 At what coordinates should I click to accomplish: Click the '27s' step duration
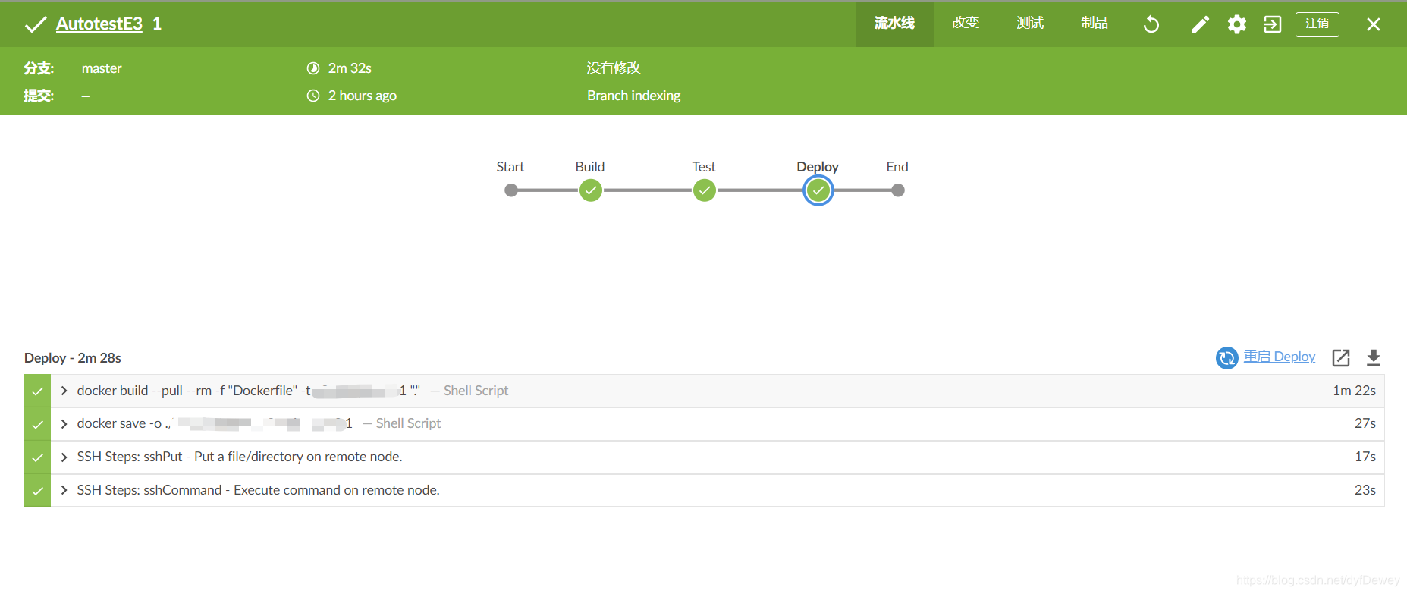1365,423
